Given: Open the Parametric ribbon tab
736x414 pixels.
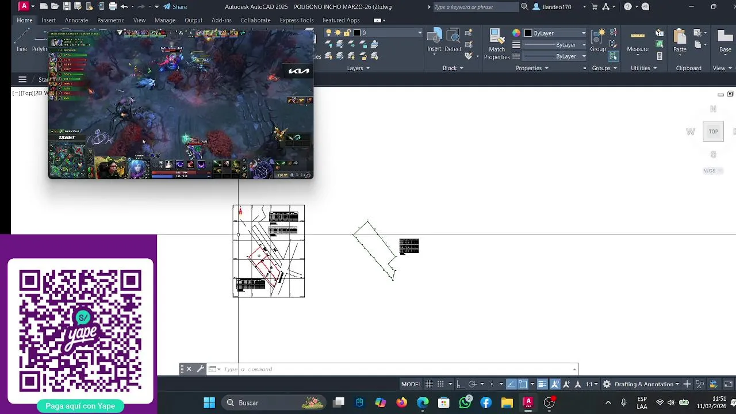Looking at the screenshot, I should [x=110, y=20].
